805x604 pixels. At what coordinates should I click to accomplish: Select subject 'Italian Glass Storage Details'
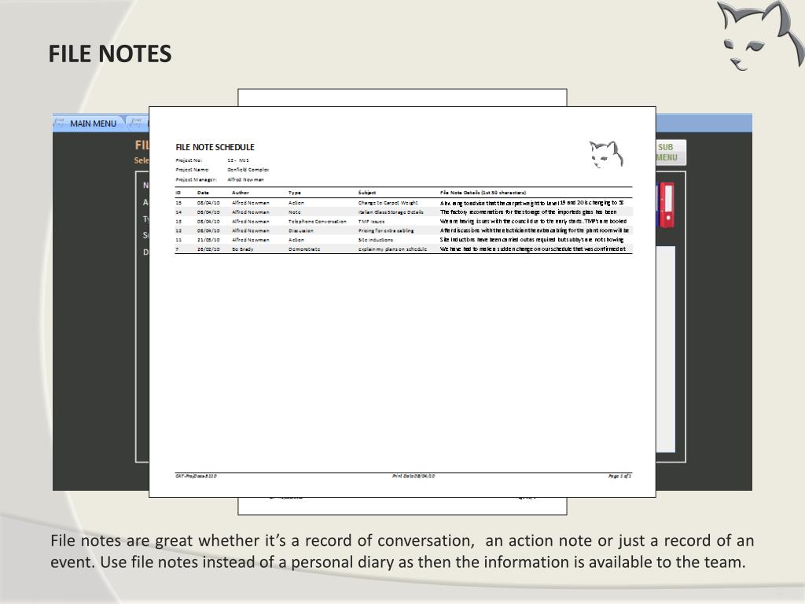pyautogui.click(x=391, y=212)
